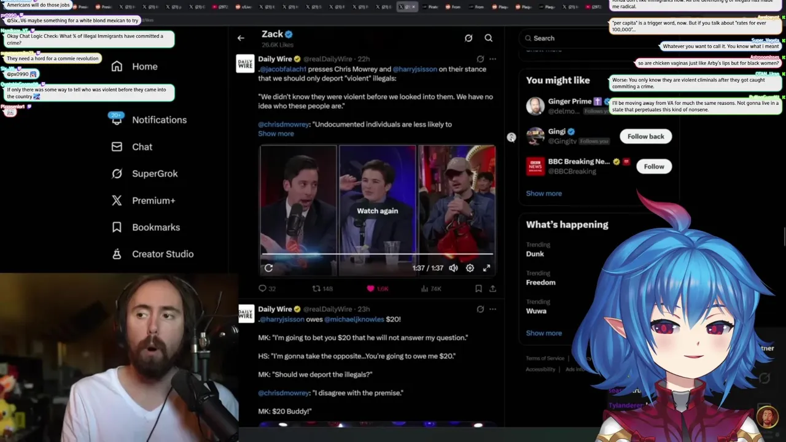Screen dimensions: 786x442
Task: Close the active browser tab
Action: (413, 7)
